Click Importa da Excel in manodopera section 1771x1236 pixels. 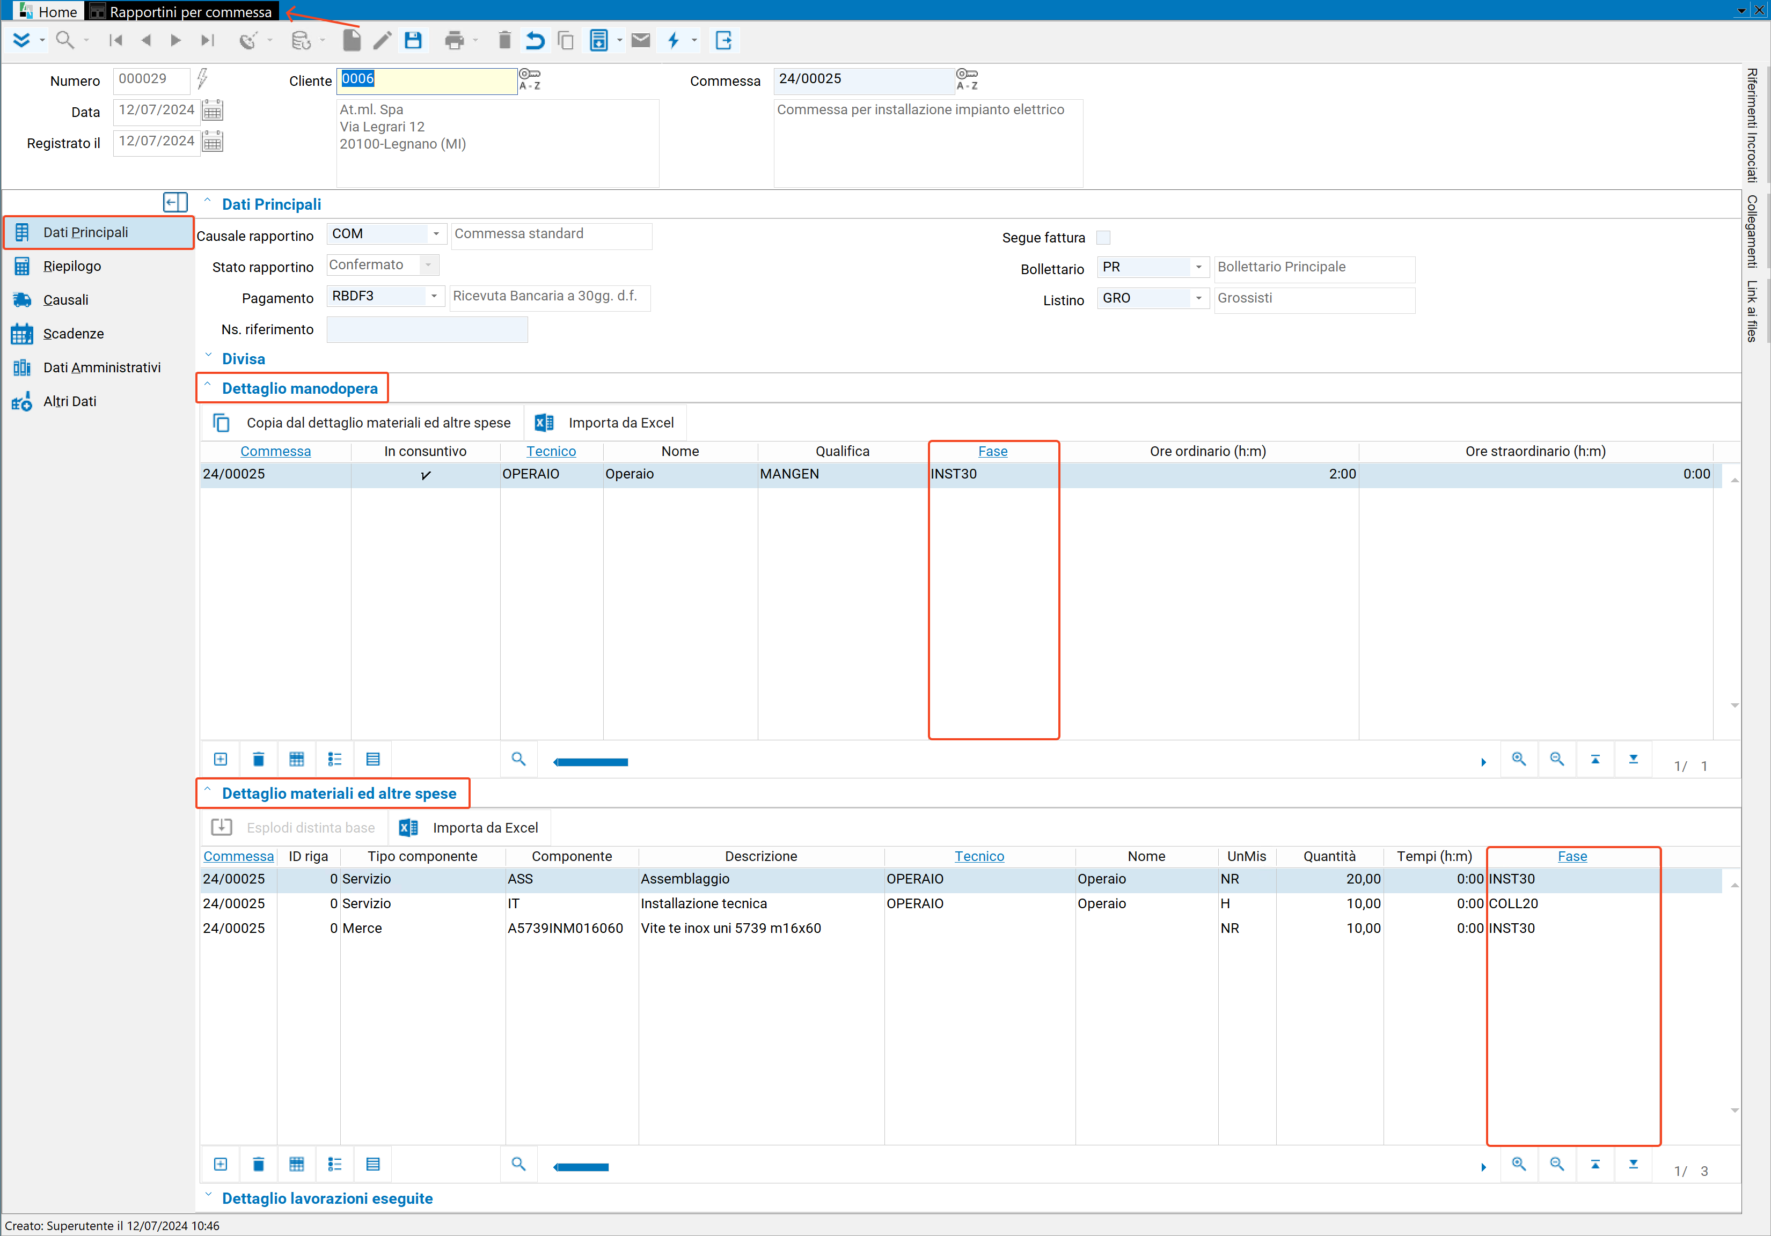coord(605,423)
